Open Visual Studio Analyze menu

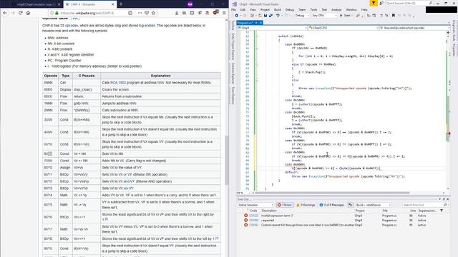coord(336,9)
